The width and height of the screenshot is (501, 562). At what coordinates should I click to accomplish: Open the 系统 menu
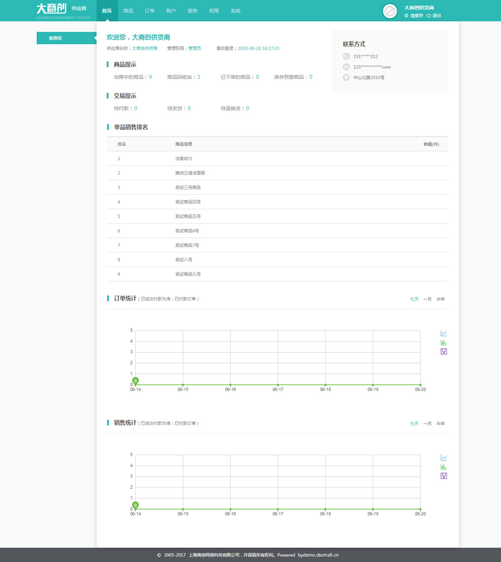pyautogui.click(x=235, y=11)
